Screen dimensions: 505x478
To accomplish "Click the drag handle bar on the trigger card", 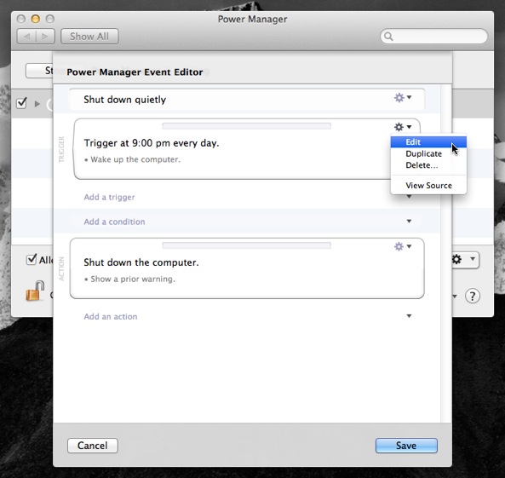I will click(247, 126).
